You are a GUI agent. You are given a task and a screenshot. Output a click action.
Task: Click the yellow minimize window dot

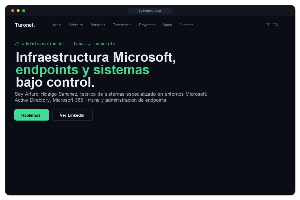(x=18, y=10)
